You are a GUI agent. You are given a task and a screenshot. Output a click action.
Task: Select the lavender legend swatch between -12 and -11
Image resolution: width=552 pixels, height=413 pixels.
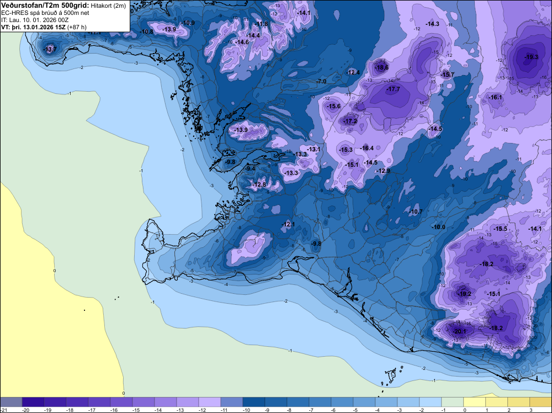click(x=210, y=402)
